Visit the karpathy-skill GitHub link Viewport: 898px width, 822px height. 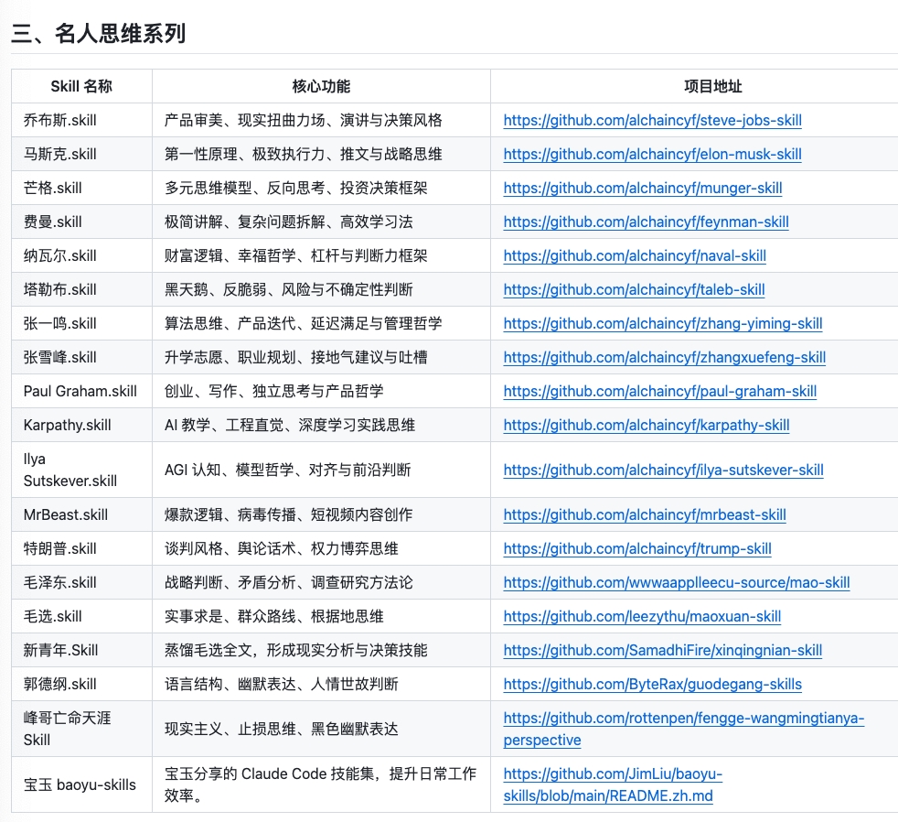tap(647, 425)
